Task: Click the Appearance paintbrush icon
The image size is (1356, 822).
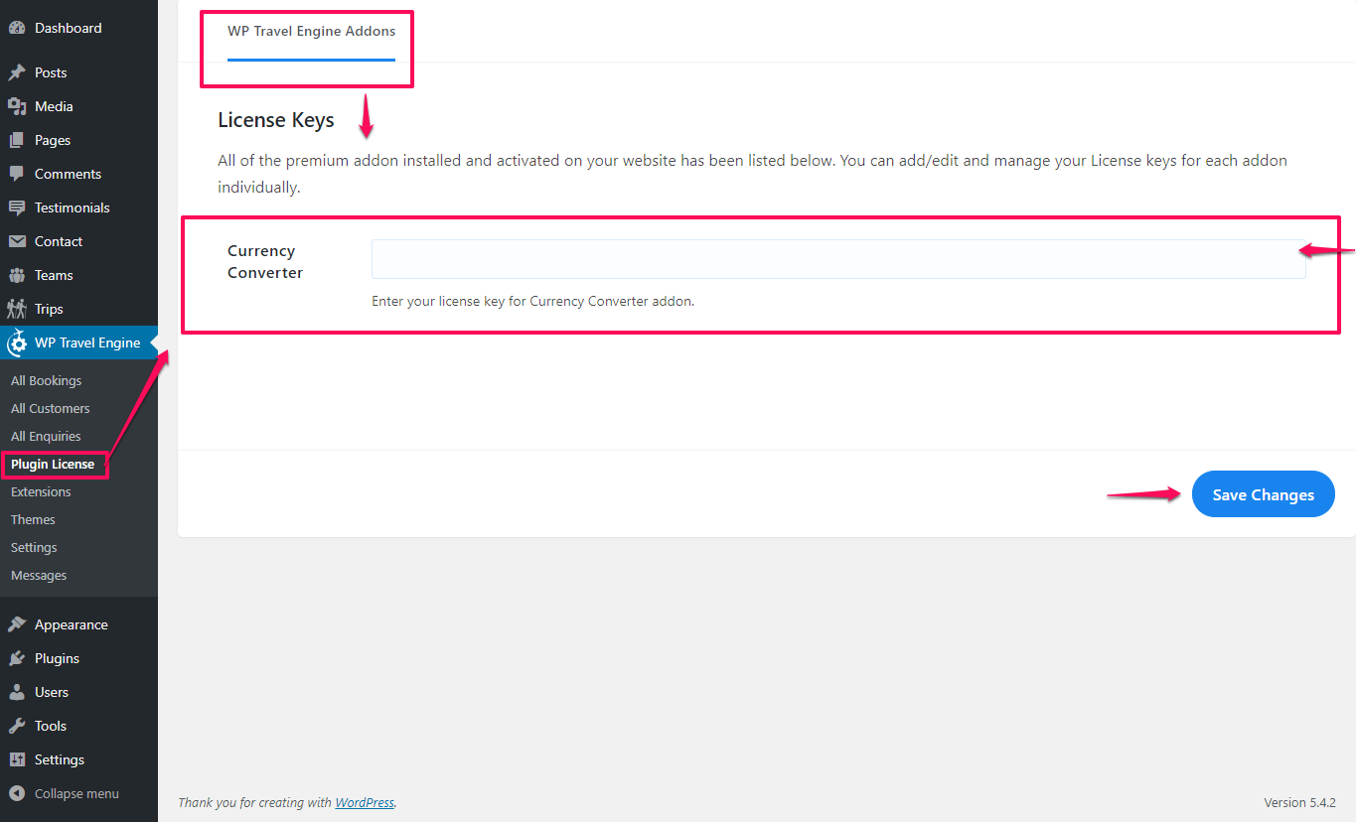Action: (x=17, y=624)
